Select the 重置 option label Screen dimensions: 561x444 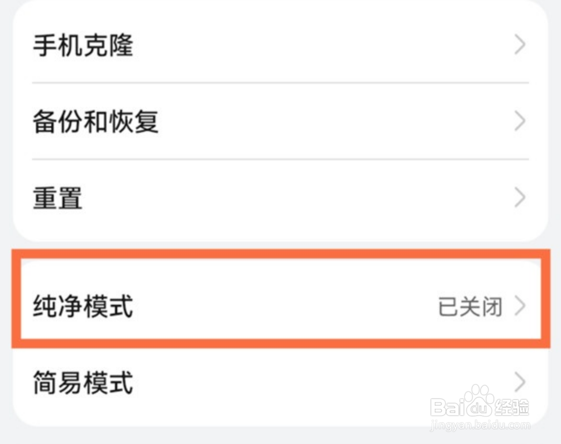point(57,198)
